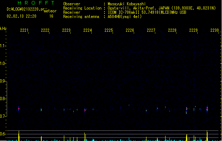Click the 2223 time axis marker
The width and height of the screenshot is (222, 141).
pos(66,30)
